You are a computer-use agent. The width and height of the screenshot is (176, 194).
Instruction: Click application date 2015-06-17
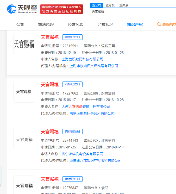click(x=67, y=100)
